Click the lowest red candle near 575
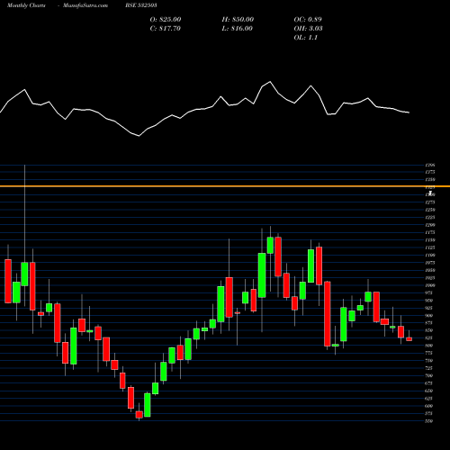The width and height of the screenshot is (450, 450). click(139, 415)
